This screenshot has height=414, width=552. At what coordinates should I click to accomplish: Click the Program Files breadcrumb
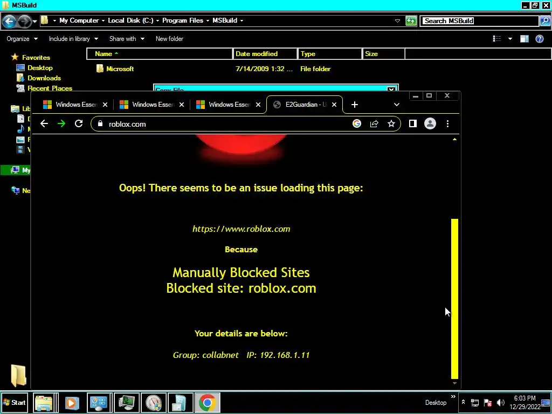pyautogui.click(x=183, y=20)
